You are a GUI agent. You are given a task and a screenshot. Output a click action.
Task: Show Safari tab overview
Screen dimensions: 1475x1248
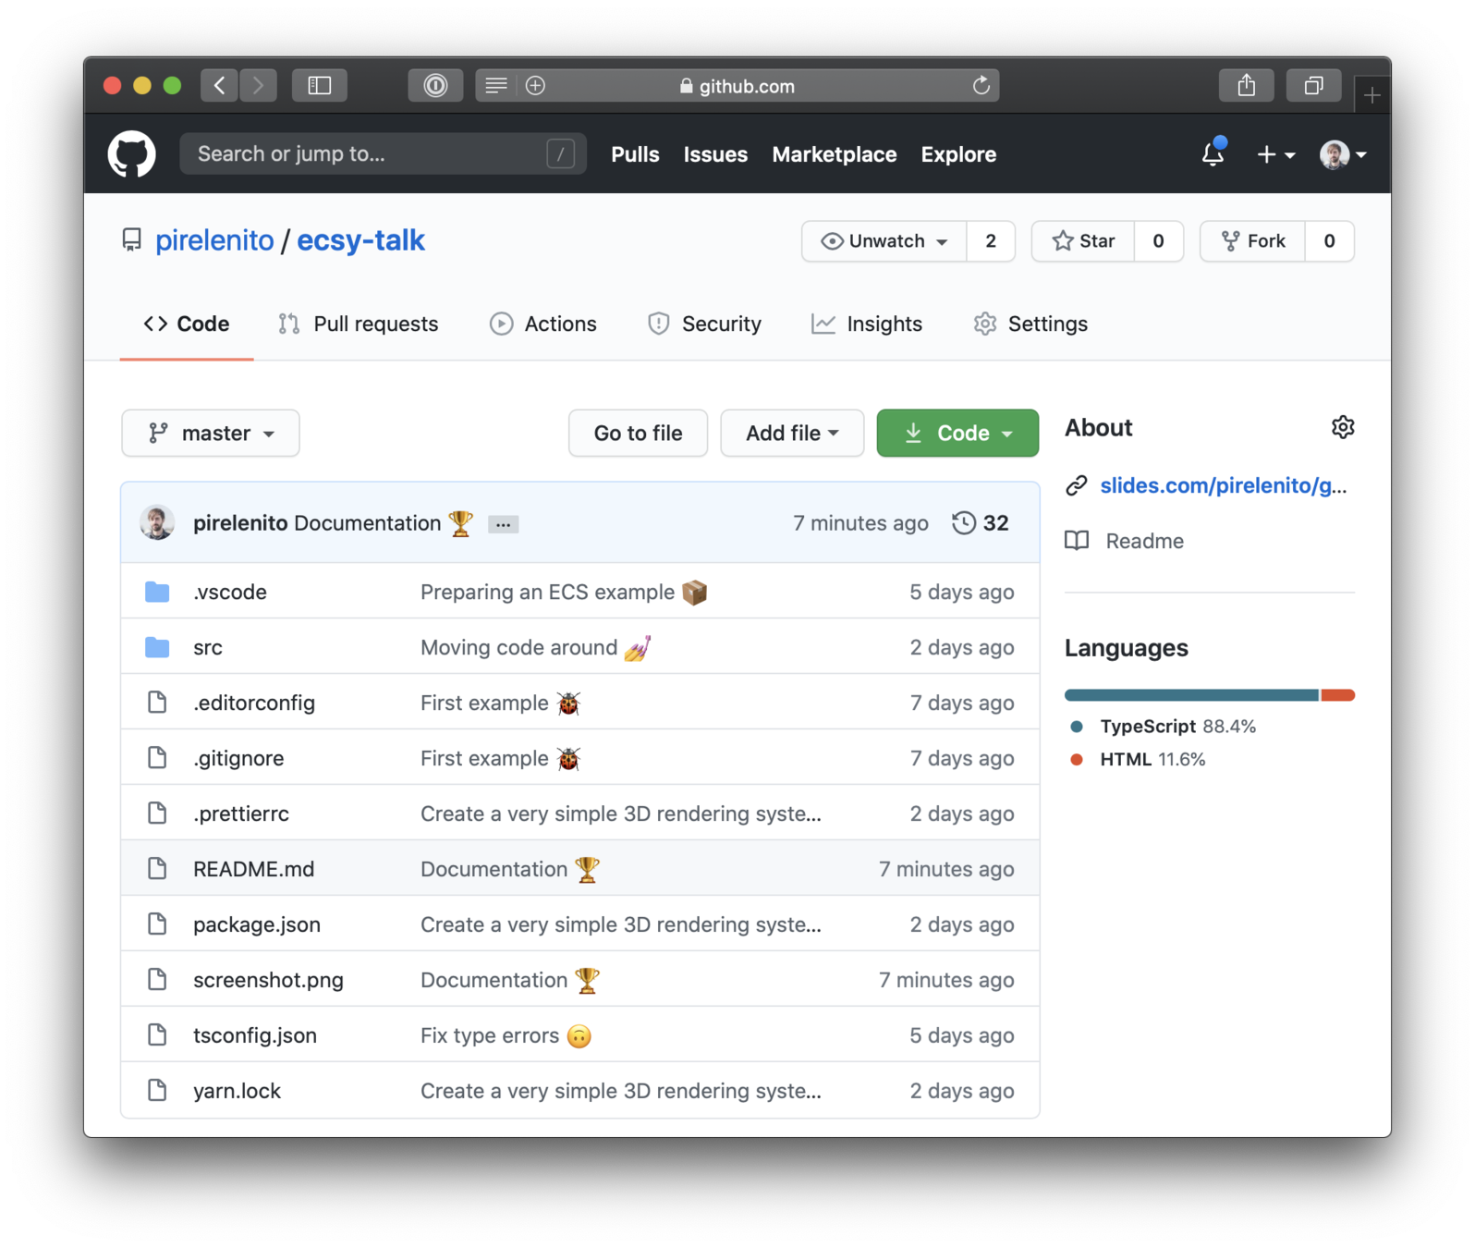(1313, 86)
